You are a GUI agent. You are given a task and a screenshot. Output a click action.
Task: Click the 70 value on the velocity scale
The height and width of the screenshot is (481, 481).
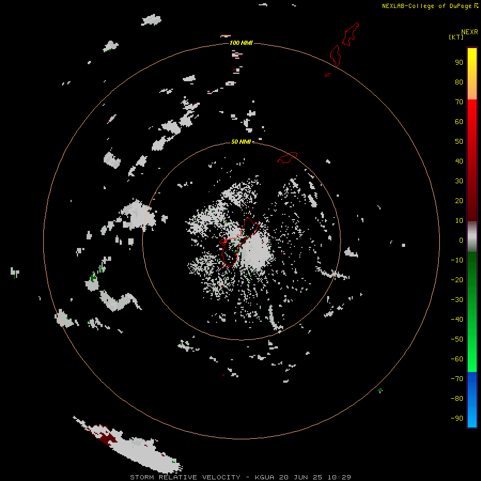pyautogui.click(x=459, y=102)
